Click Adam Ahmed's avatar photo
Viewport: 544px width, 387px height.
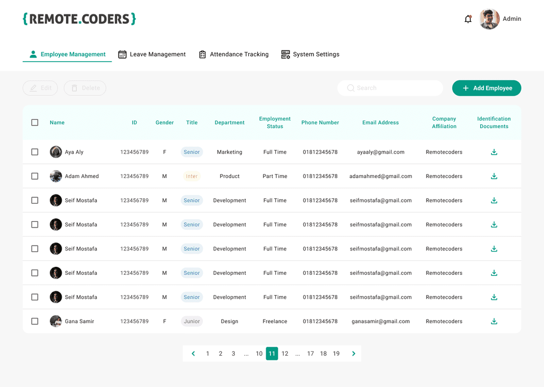[56, 176]
